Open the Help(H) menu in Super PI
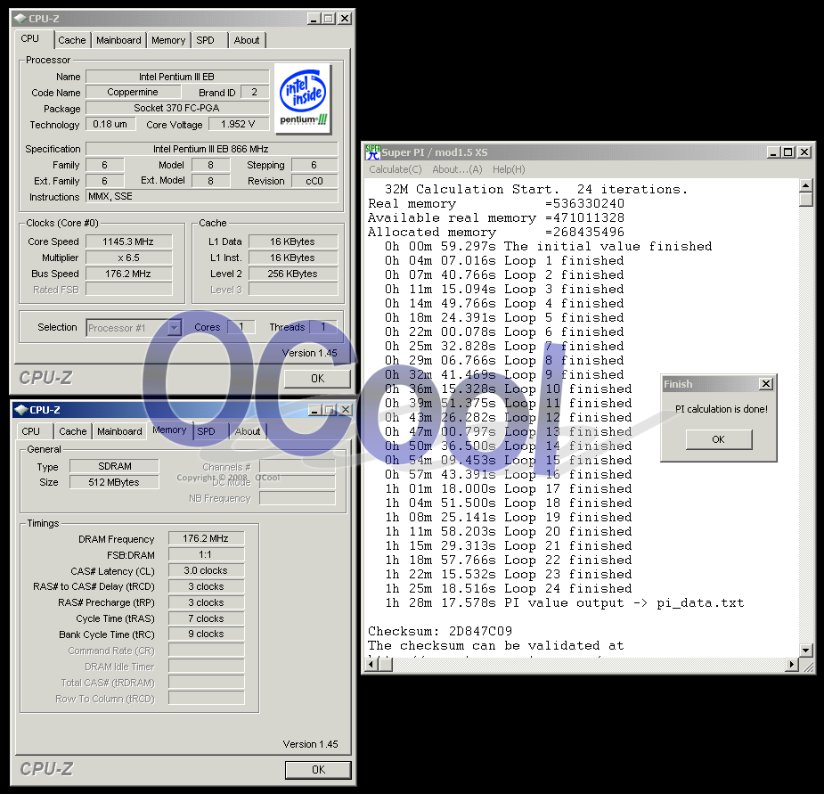Image resolution: width=824 pixels, height=794 pixels. (x=509, y=169)
